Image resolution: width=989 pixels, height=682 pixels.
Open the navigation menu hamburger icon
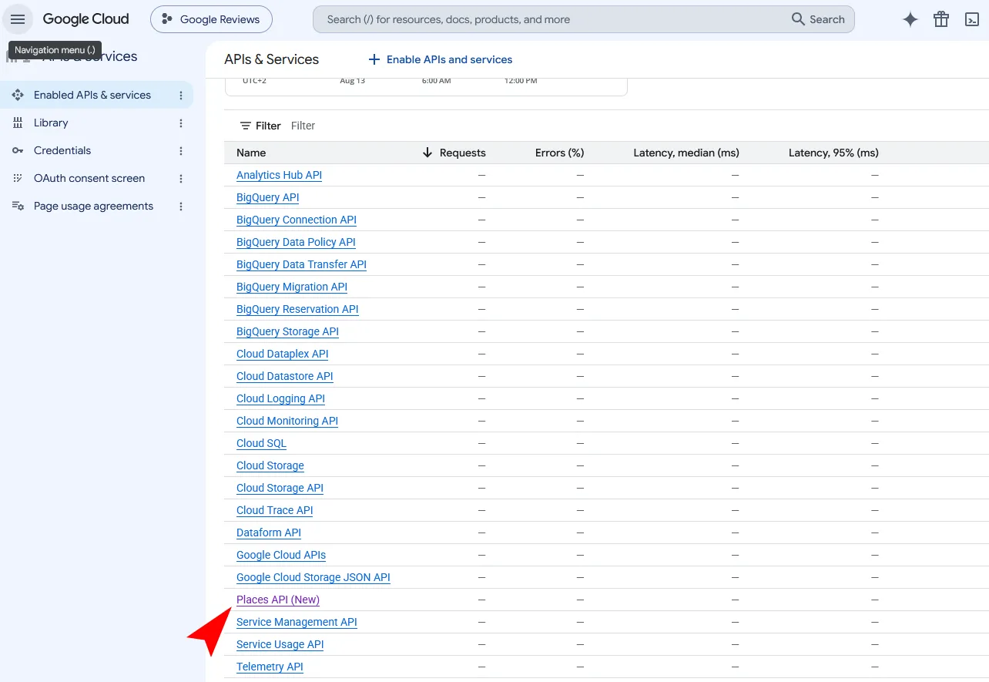coord(18,19)
